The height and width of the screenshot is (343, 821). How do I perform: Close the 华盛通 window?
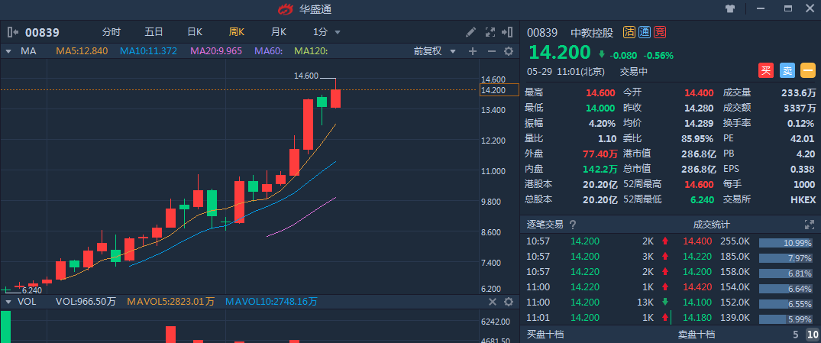pyautogui.click(x=809, y=8)
